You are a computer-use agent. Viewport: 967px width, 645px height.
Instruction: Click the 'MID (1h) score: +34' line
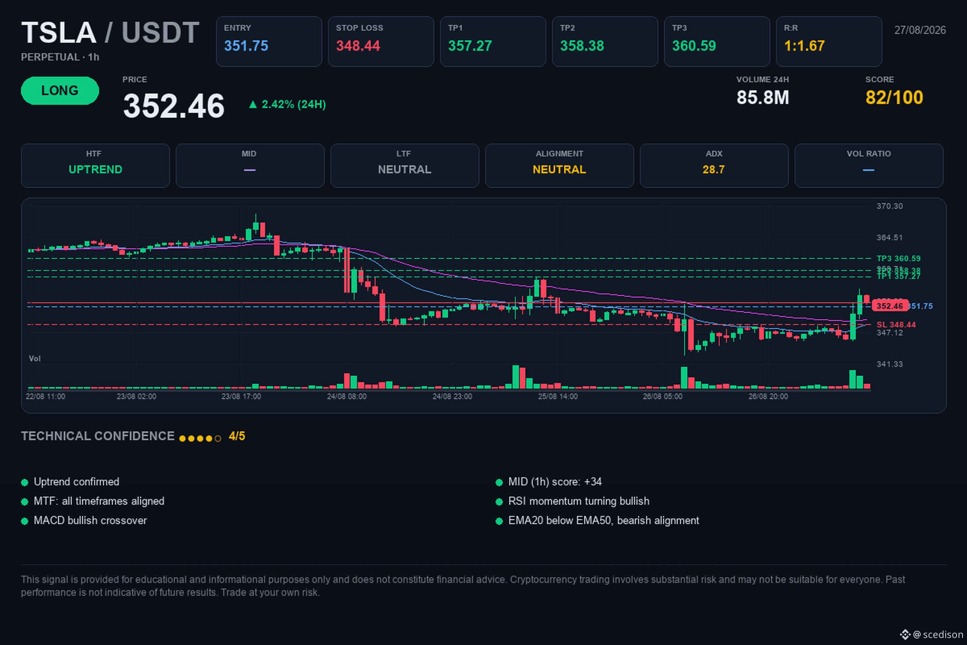click(x=555, y=482)
